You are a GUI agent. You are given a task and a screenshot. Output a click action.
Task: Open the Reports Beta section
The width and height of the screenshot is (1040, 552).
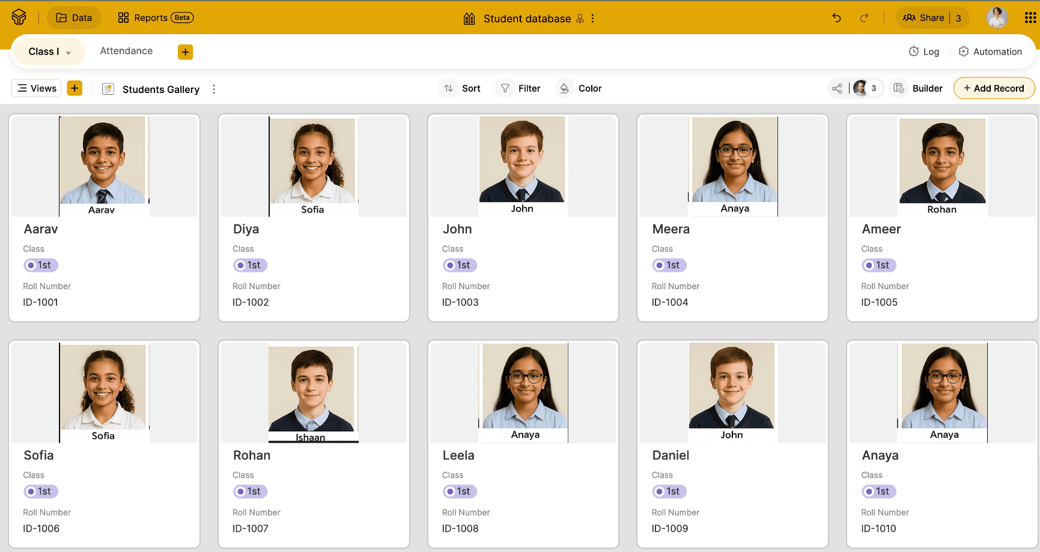pos(156,18)
